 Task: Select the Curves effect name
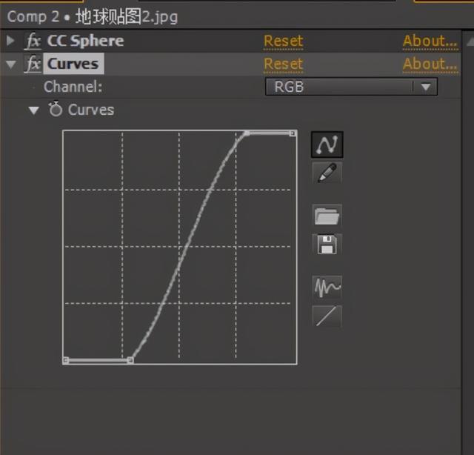(73, 64)
